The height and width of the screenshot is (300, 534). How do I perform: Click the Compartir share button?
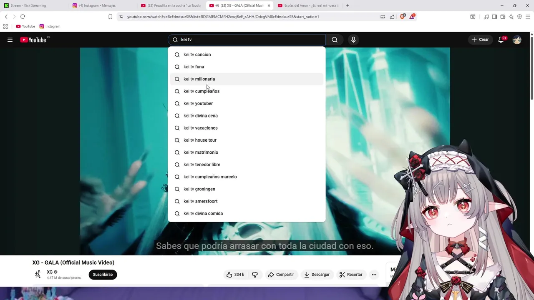[281, 275]
